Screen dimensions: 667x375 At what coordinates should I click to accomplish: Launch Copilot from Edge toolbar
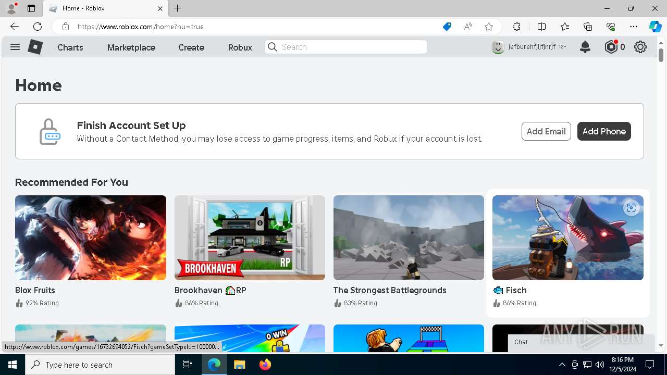(655, 27)
